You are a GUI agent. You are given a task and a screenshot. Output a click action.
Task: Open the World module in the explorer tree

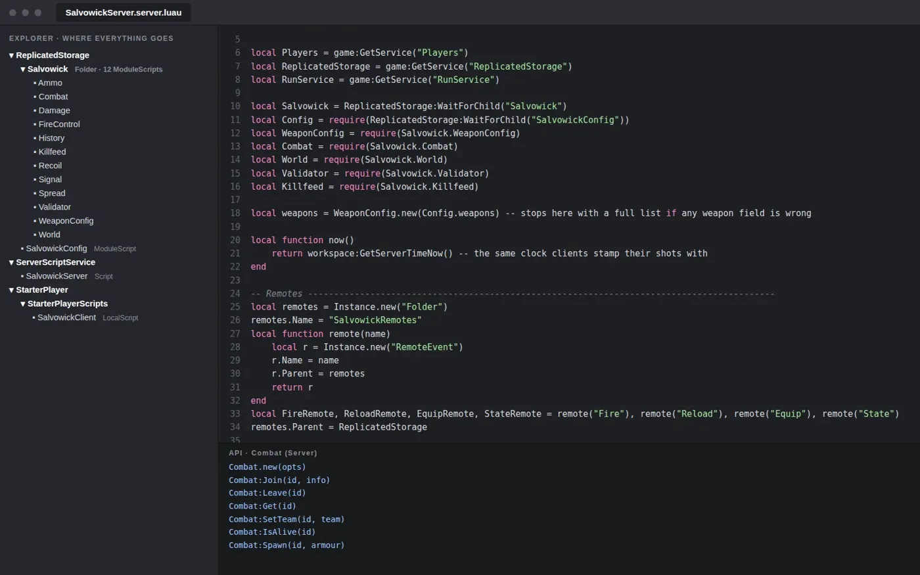(49, 235)
